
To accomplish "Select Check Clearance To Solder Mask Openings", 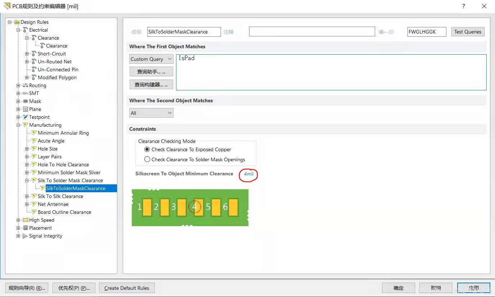I will (147, 159).
